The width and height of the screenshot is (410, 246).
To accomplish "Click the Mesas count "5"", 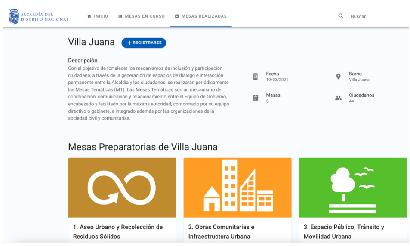I will (267, 101).
